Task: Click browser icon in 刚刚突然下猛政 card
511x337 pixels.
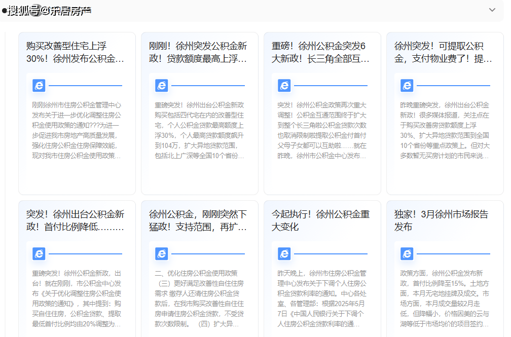Action: (162, 254)
